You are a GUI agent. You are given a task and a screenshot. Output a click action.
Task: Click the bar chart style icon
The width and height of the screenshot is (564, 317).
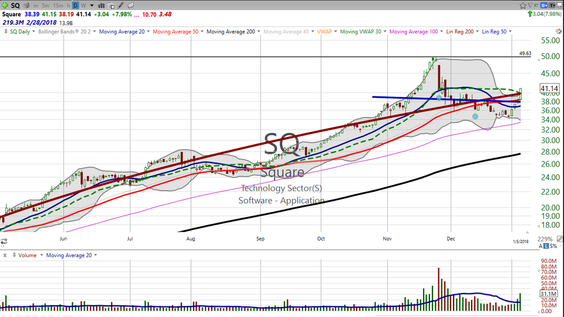tap(102, 5)
